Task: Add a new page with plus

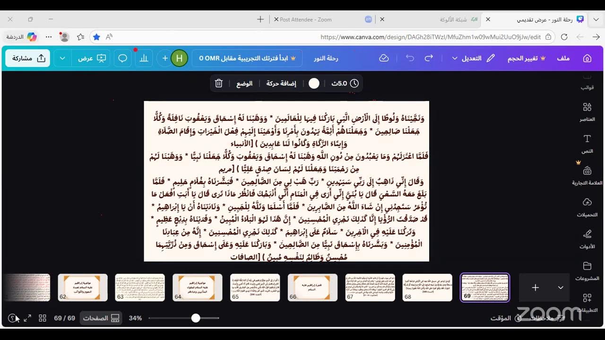Action: pos(535,287)
